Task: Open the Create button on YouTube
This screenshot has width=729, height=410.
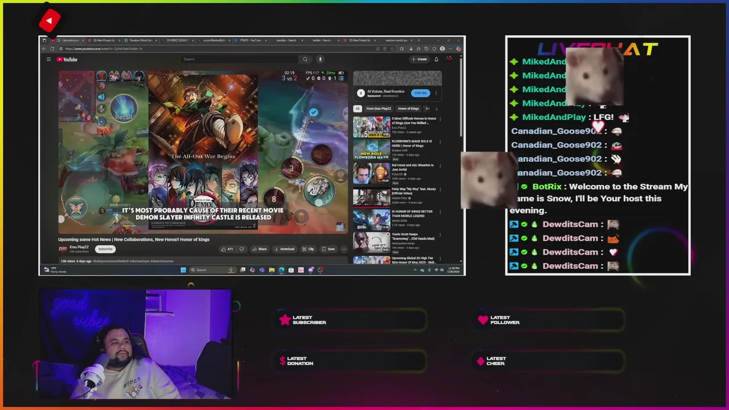Action: click(419, 59)
